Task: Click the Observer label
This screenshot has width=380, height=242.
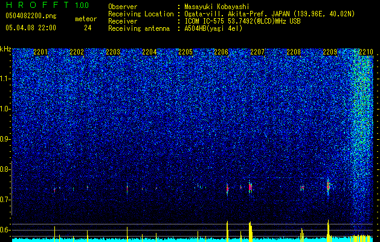Action: click(x=123, y=7)
